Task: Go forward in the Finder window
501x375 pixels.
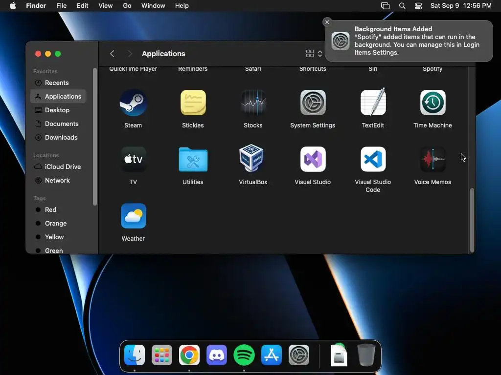Action: coord(130,54)
